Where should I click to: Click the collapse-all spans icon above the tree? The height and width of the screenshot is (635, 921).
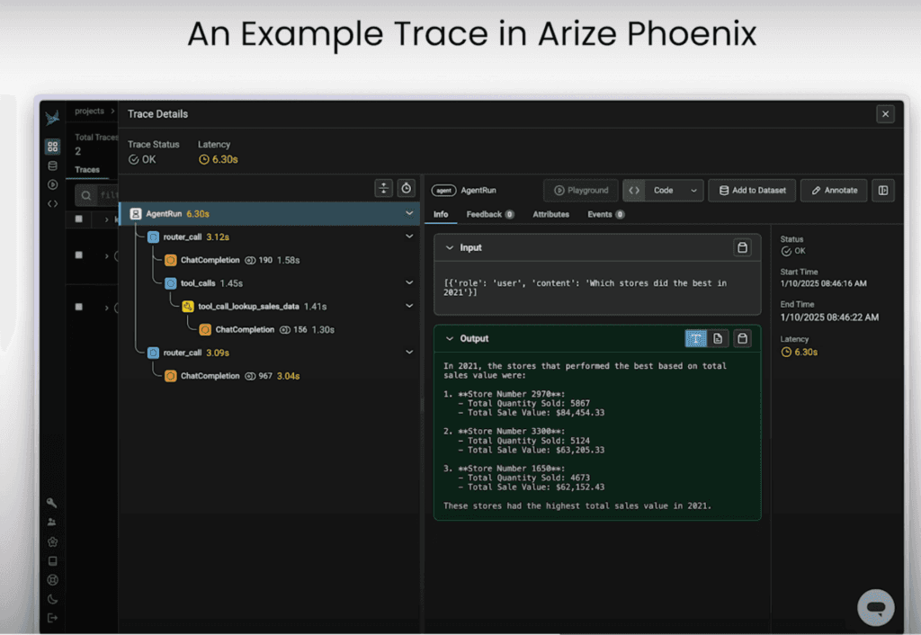[x=383, y=188]
